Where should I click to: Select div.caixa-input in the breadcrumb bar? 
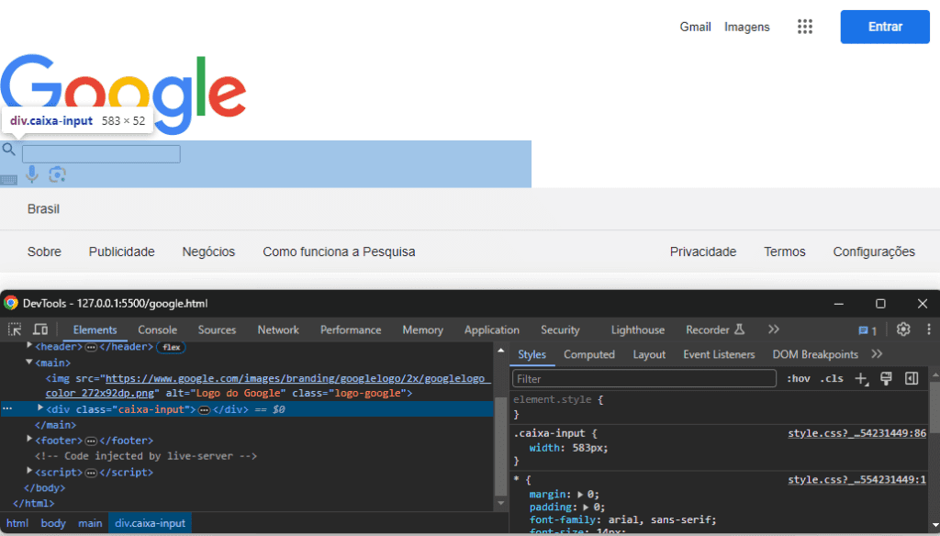[x=150, y=522]
